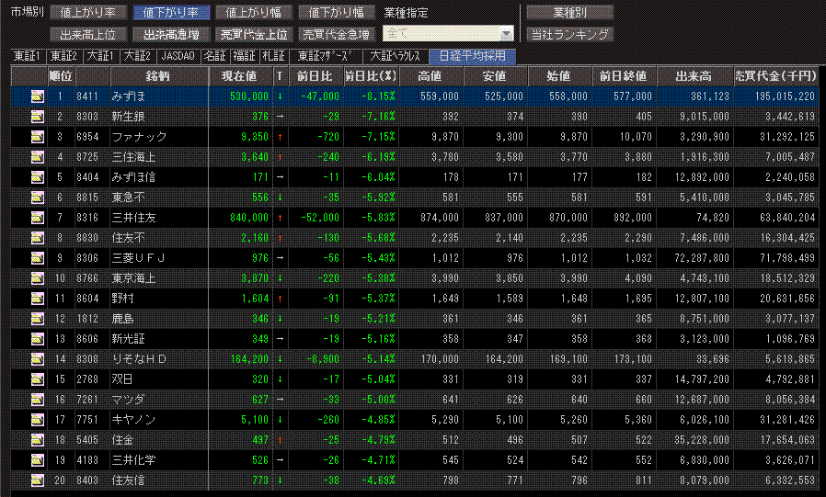The height and width of the screenshot is (497, 826).
Task: Switch to the 東証マザーズ tab
Action: tap(325, 56)
